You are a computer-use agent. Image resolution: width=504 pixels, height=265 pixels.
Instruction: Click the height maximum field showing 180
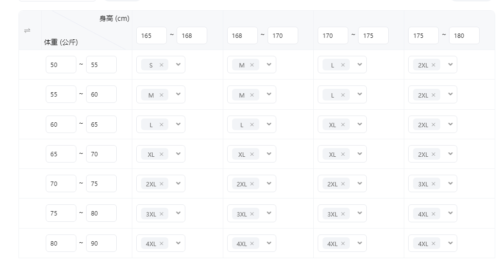click(464, 35)
